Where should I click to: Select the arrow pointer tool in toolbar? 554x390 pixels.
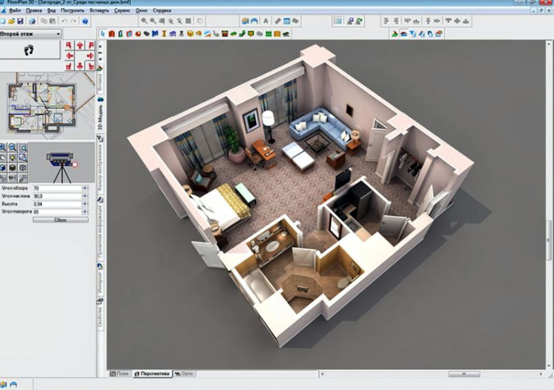tap(102, 34)
